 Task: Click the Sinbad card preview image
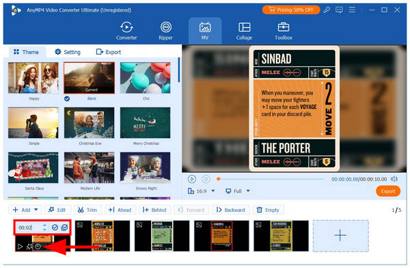tap(294, 109)
